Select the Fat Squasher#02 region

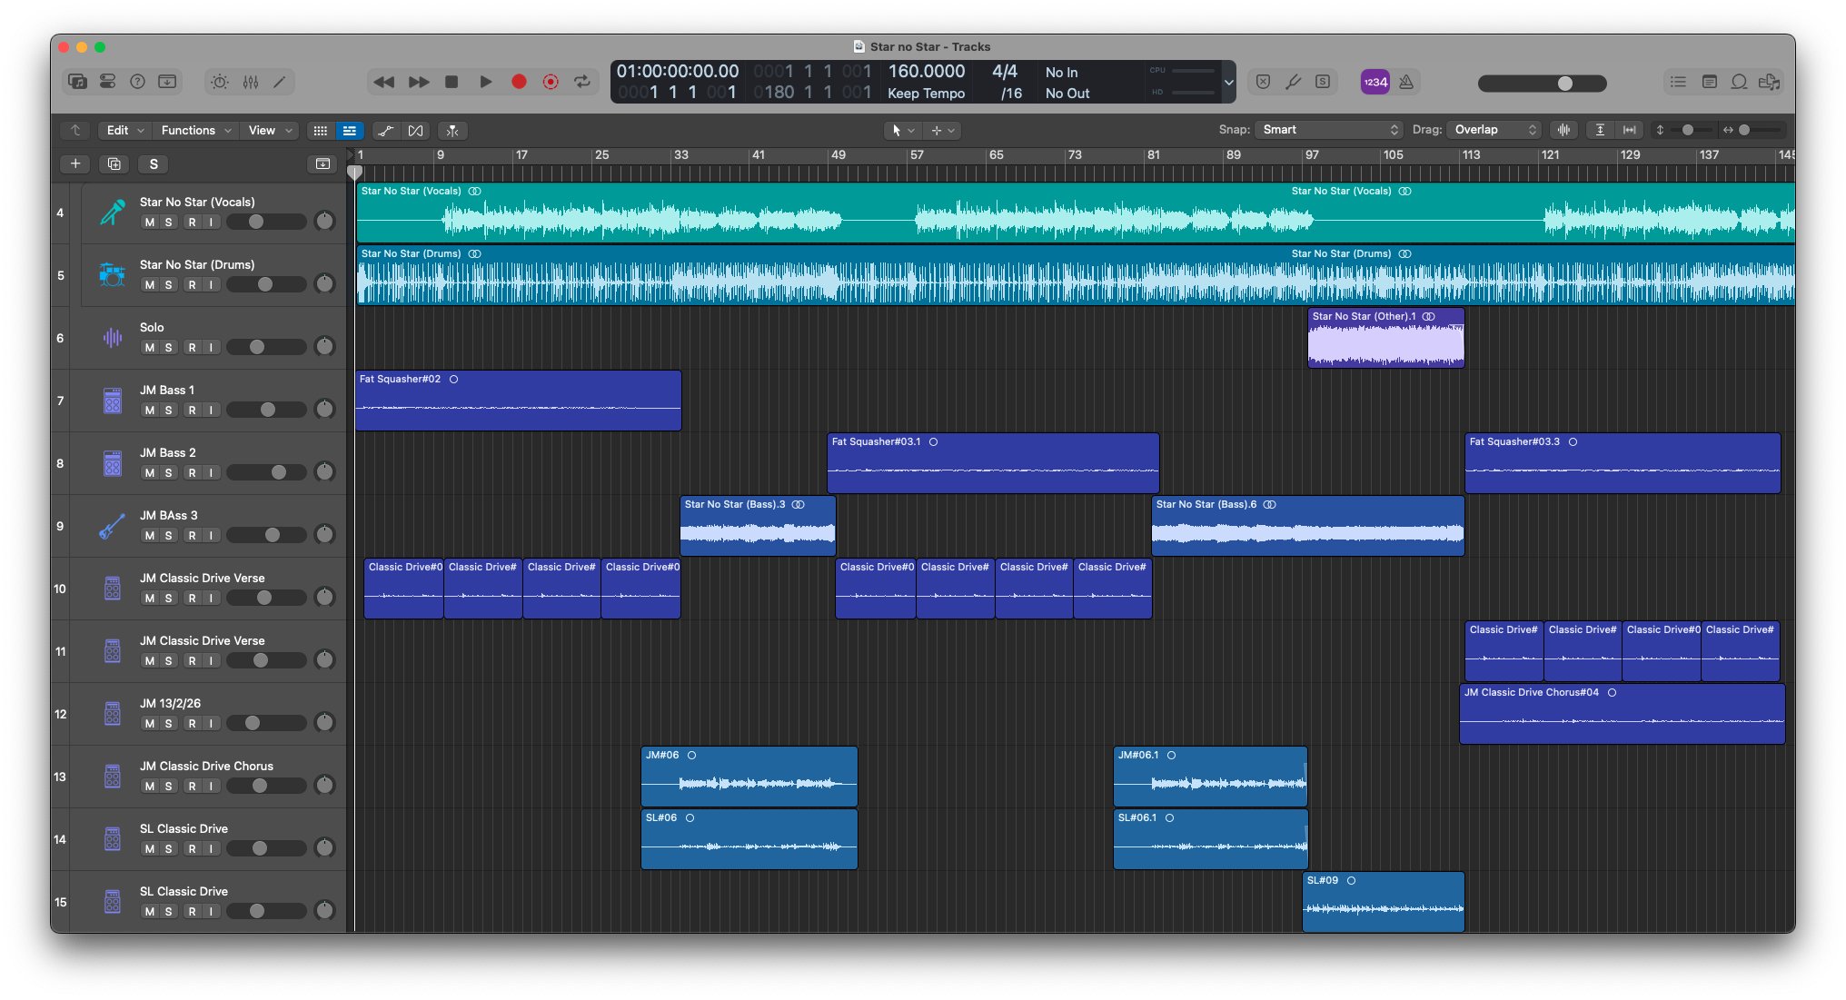pyautogui.click(x=518, y=400)
